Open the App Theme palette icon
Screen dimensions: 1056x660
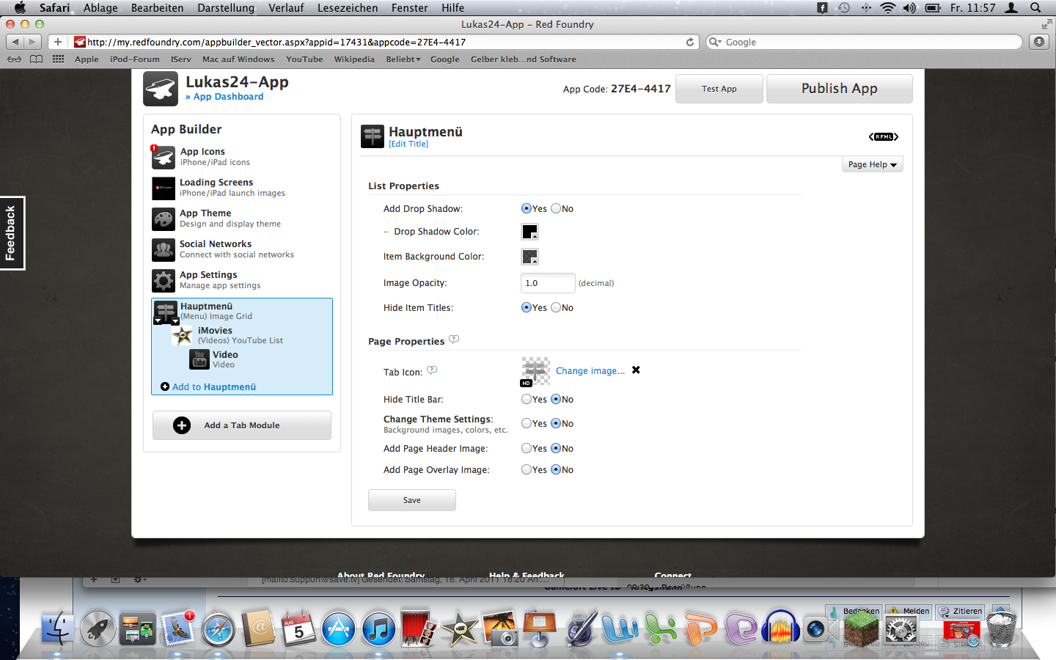[164, 219]
